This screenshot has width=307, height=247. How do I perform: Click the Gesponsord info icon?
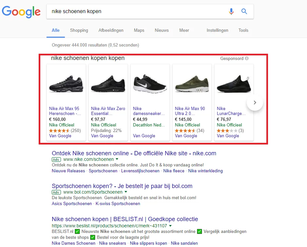tap(247, 58)
